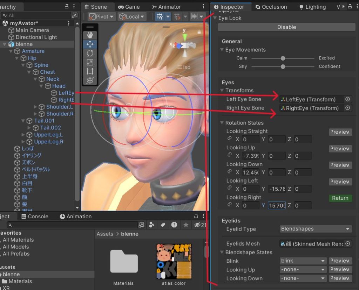Select the Scale tool in scene toolbar

click(x=90, y=62)
